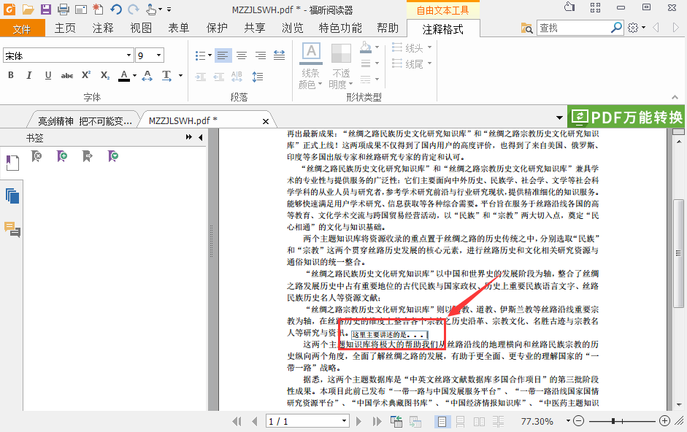This screenshot has width=687, height=432.
Task: Toggle bold text formatting
Action: click(x=10, y=75)
